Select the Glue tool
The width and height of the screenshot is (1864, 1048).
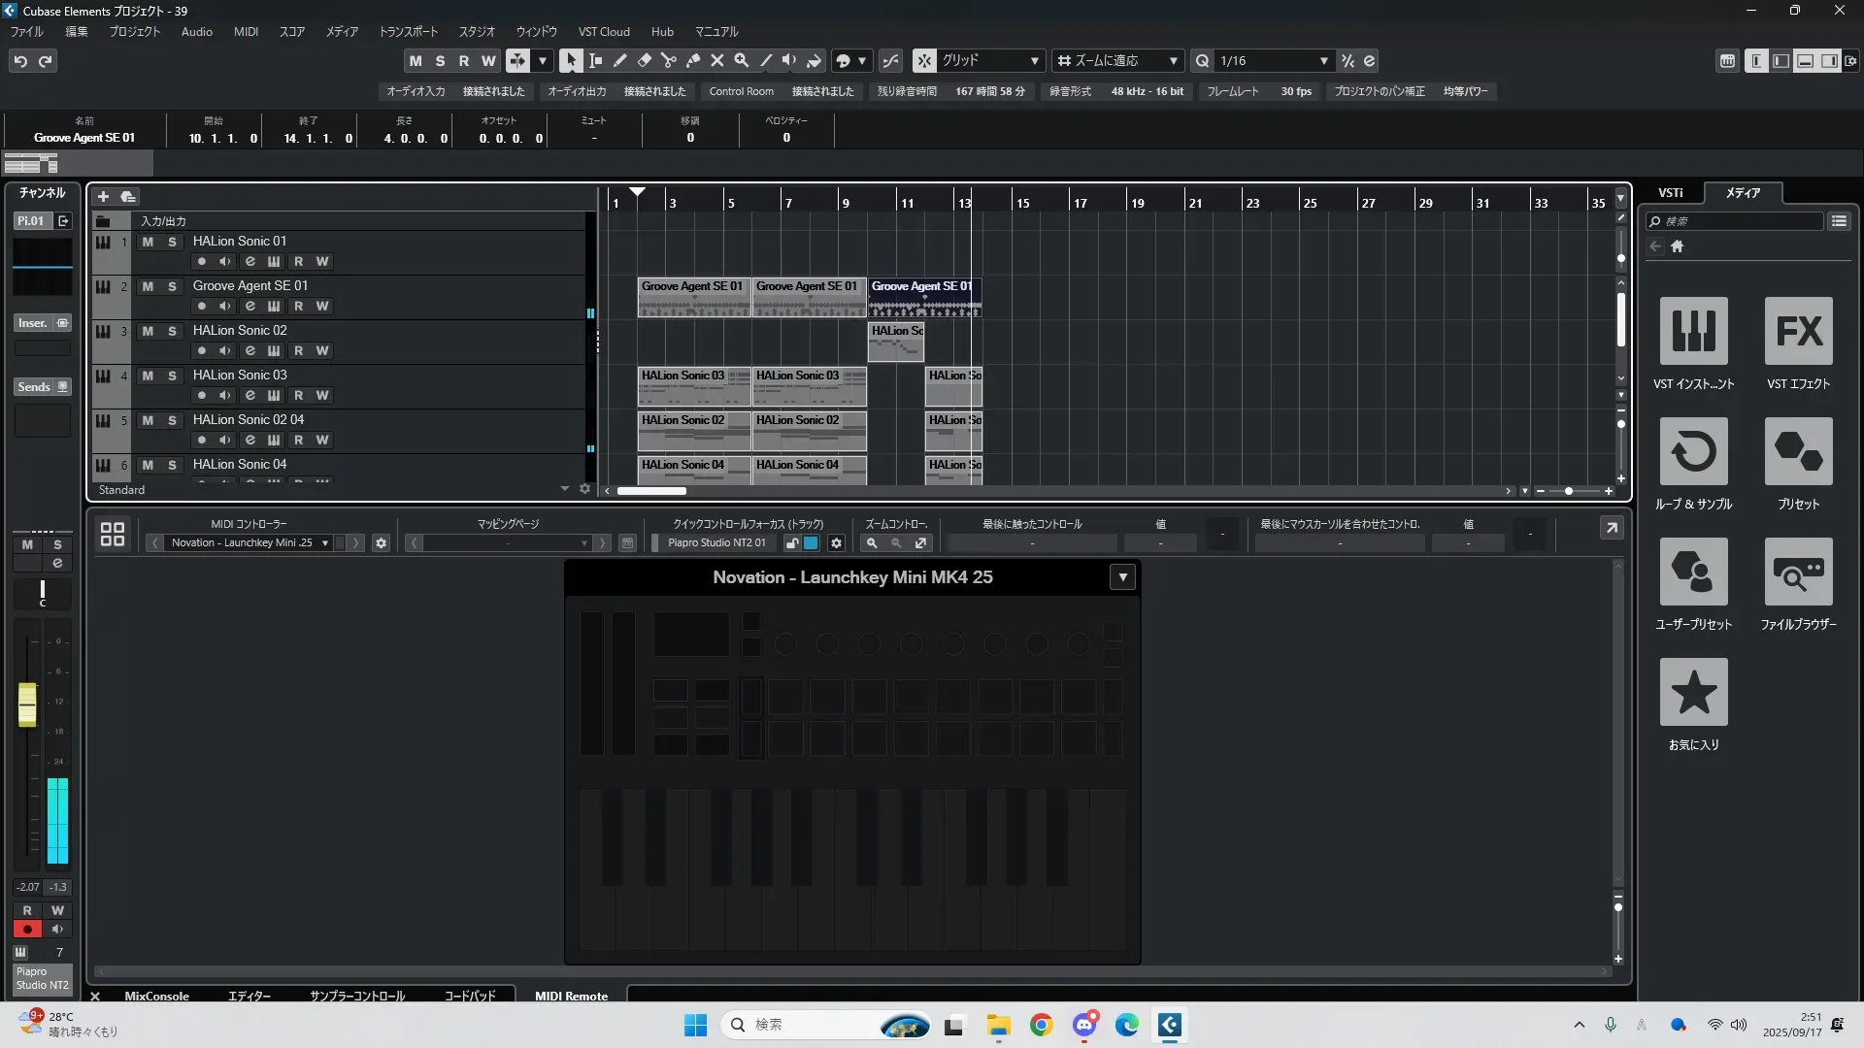(693, 60)
